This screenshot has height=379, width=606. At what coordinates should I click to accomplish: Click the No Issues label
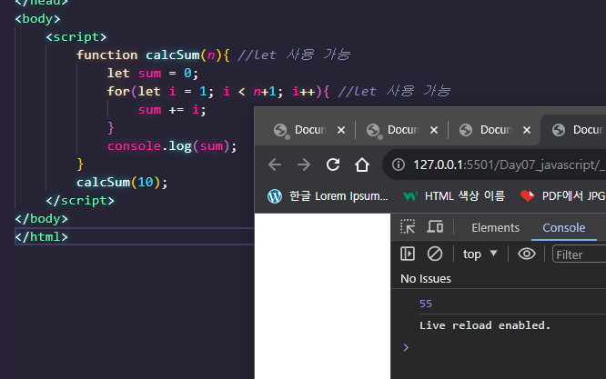pyautogui.click(x=426, y=279)
